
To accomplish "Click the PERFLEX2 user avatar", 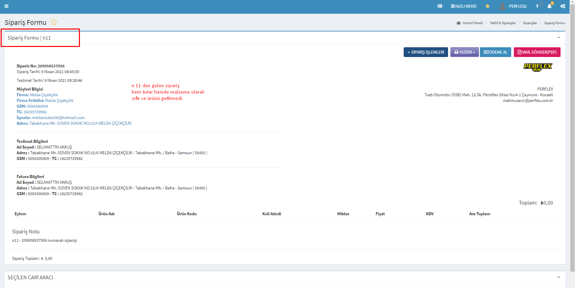I will tap(502, 6).
